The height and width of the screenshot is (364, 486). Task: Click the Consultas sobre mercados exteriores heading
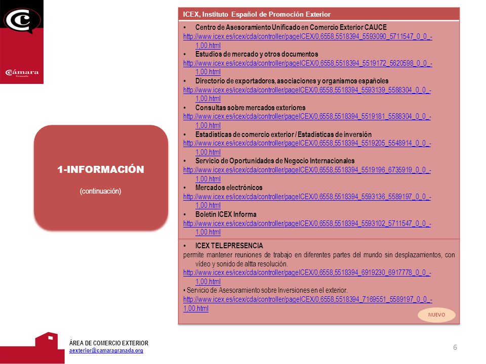point(250,108)
